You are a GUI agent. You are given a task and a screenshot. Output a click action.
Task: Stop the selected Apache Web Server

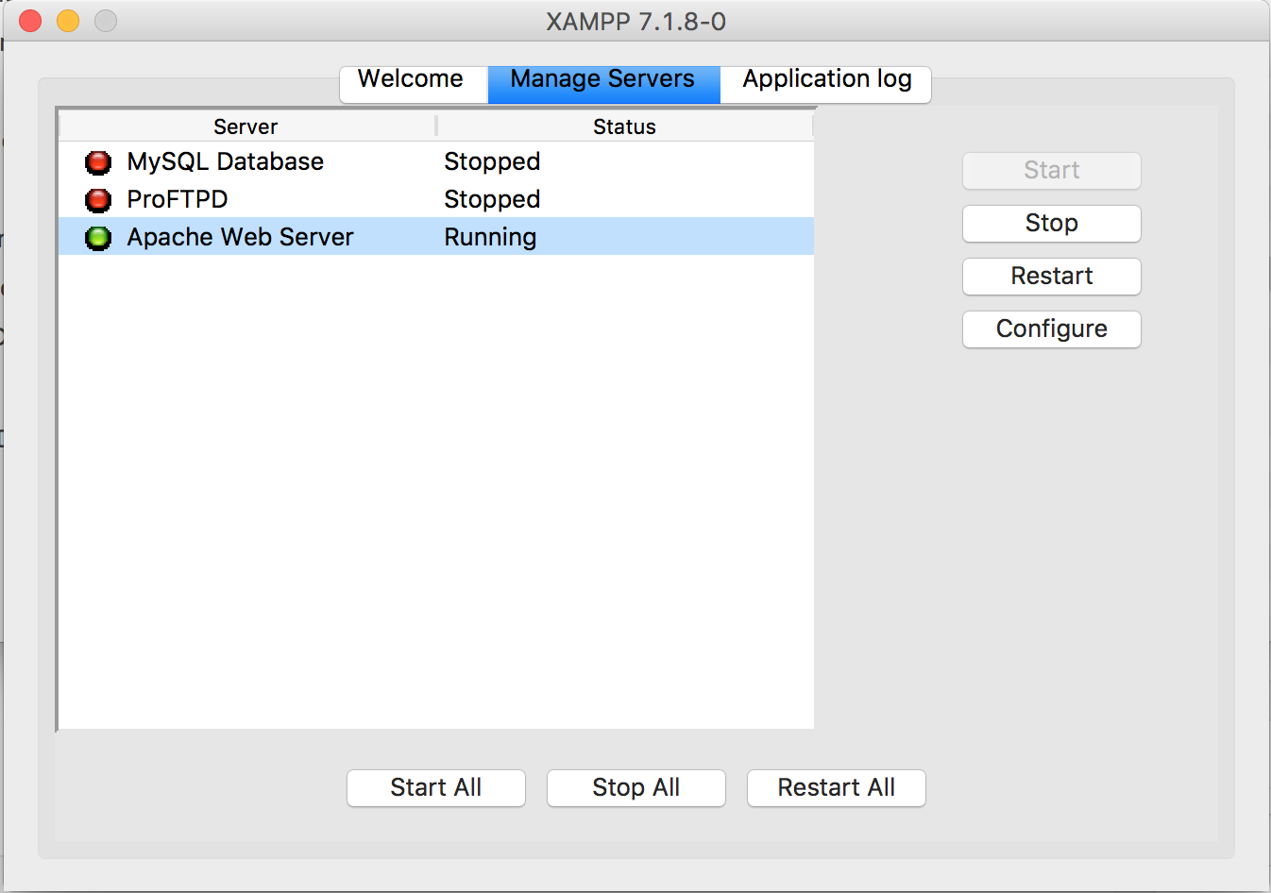pyautogui.click(x=1051, y=224)
